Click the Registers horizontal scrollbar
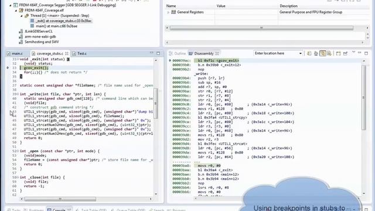 tap(261, 28)
